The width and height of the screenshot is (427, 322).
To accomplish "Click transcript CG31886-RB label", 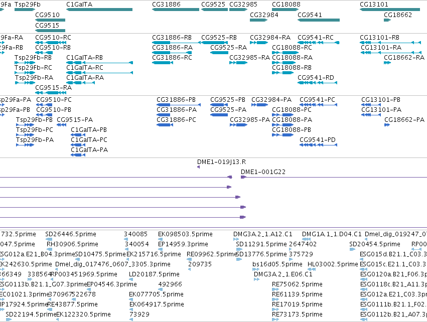I will (172, 38).
